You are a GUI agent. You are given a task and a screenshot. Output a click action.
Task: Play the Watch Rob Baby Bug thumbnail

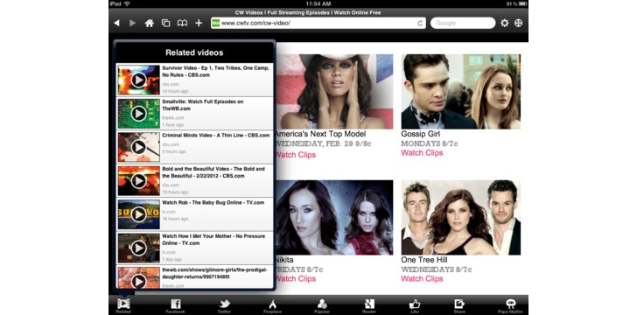[138, 214]
